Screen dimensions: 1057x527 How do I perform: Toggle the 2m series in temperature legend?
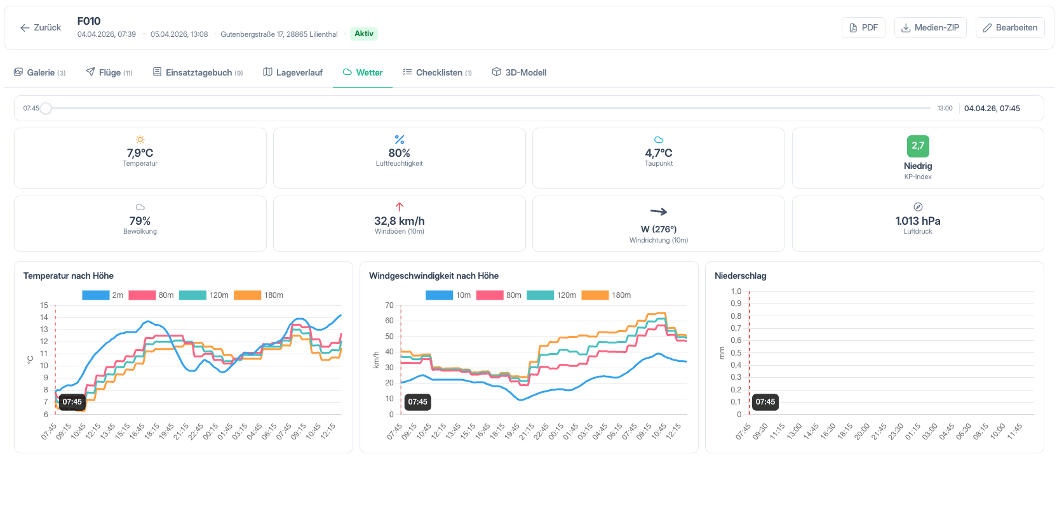(x=102, y=295)
